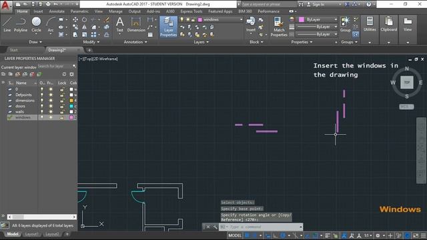Click the layer list horizontal scrollbar
This screenshot has height=240, width=427.
[42, 217]
